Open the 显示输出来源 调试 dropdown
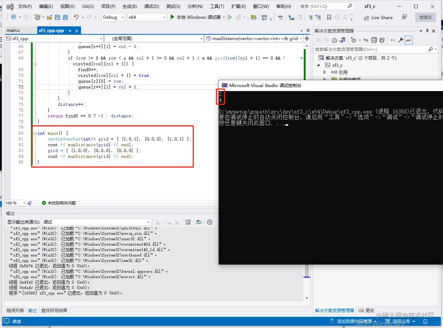The width and height of the screenshot is (443, 328). (96, 222)
